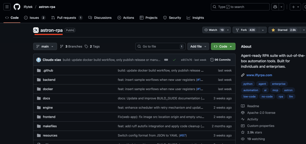Viewport: 306px width, 144px height.
Task: Click the Cloudx-xiao author avatar
Action: pyautogui.click(x=39, y=60)
